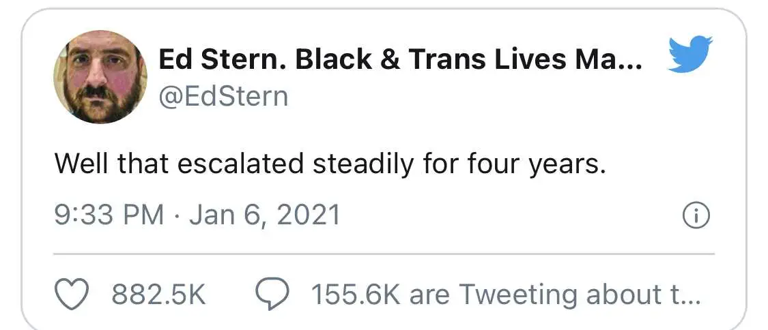Screen dimensions: 768x330
Task: Open the tweet info circle icon
Action: click(696, 215)
